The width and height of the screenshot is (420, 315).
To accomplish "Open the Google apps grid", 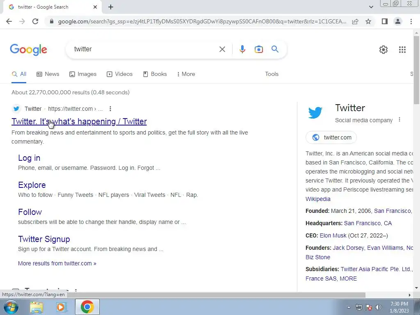I will pos(402,50).
